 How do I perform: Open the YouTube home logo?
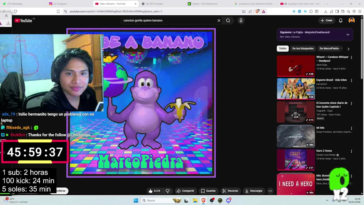tap(23, 20)
